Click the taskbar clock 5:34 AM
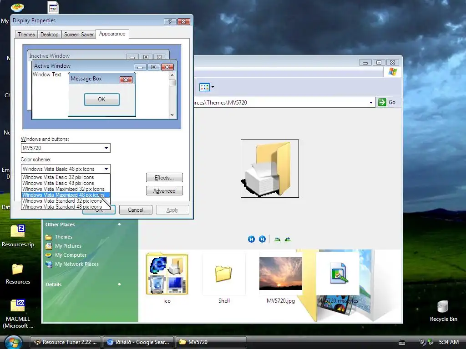Screen dimensions: 466x349 pos(448,342)
